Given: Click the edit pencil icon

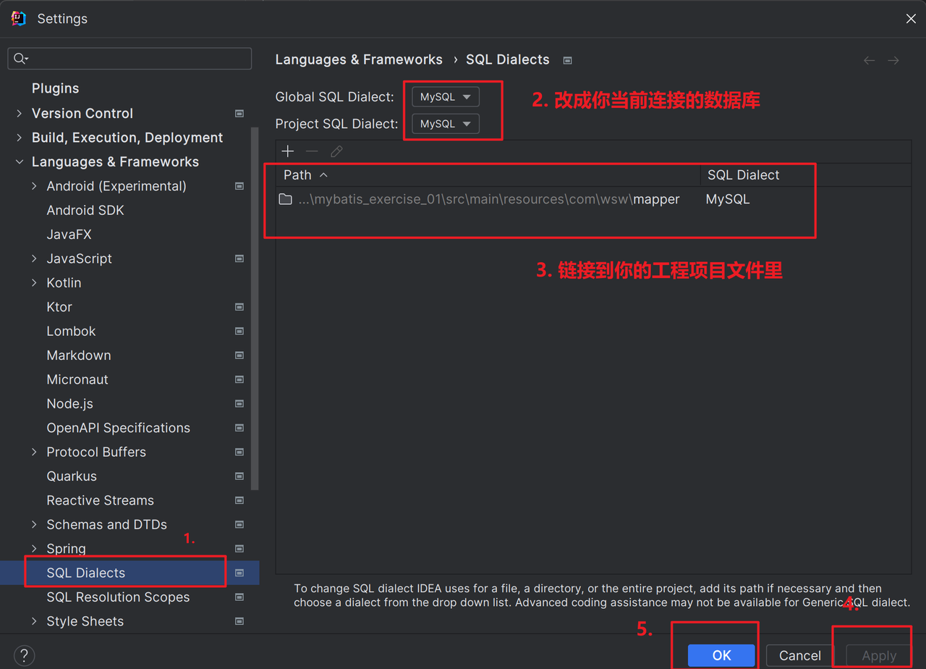Looking at the screenshot, I should pos(336,151).
